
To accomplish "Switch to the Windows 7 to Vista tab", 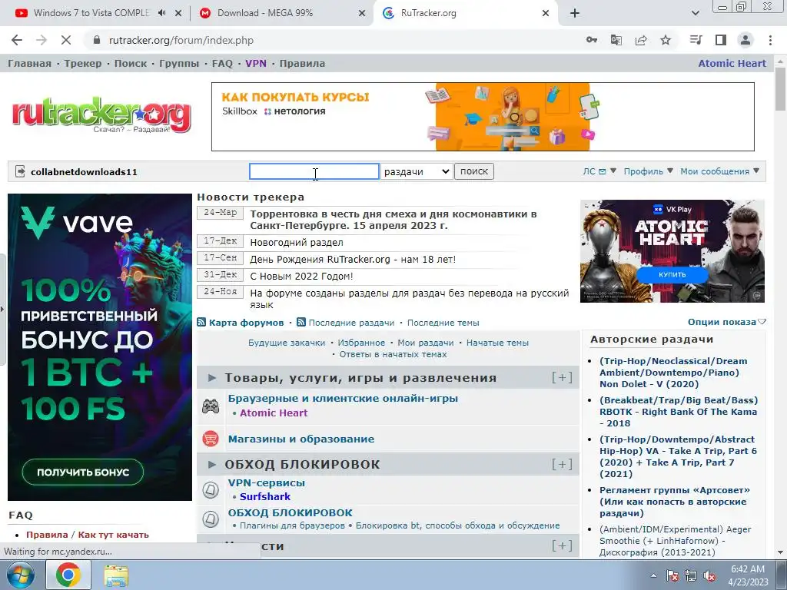I will pos(91,13).
